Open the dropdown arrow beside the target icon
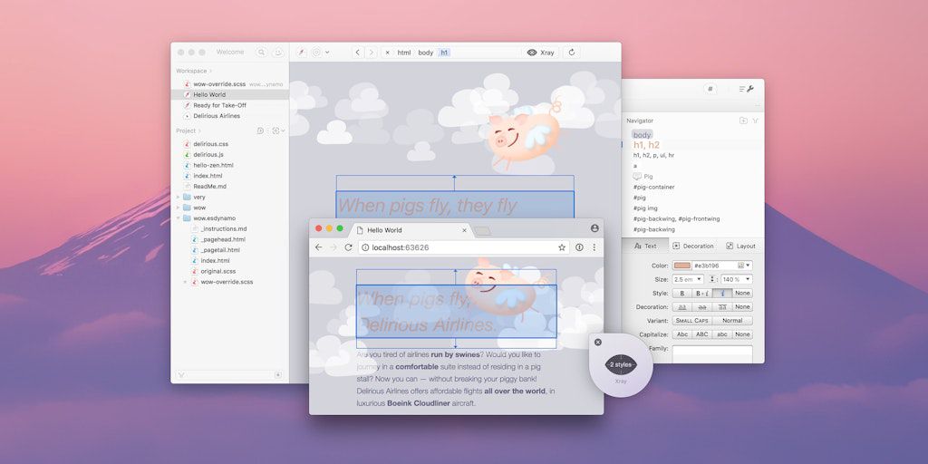This screenshot has height=464, width=928. pyautogui.click(x=327, y=52)
